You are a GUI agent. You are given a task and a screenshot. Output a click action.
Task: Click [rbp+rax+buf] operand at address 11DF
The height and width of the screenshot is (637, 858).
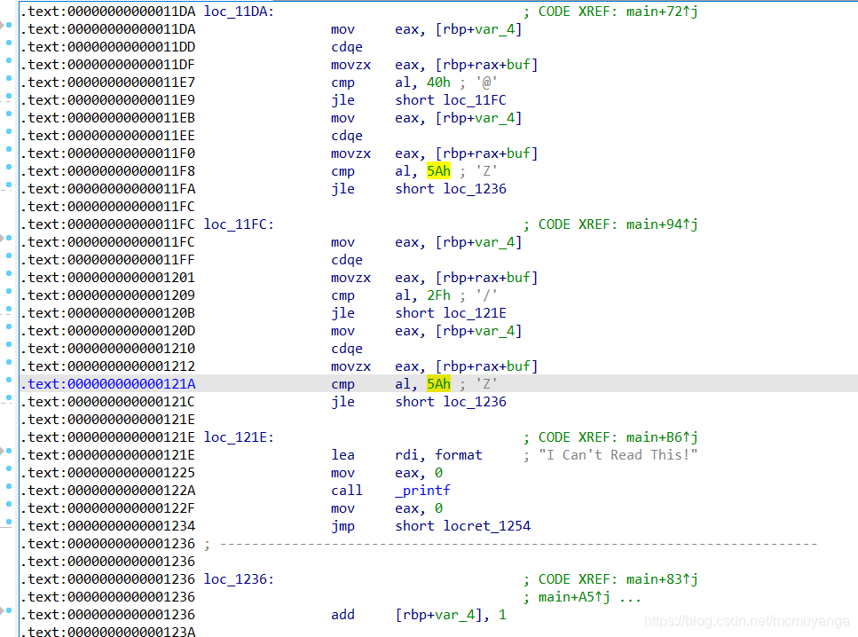486,65
